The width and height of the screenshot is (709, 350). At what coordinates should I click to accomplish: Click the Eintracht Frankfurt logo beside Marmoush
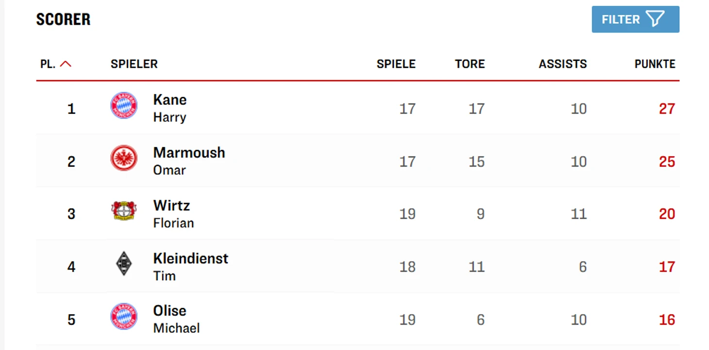click(x=124, y=158)
